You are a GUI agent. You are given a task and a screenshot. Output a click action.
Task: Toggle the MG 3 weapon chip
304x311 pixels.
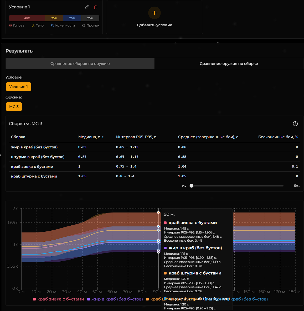pos(14,107)
